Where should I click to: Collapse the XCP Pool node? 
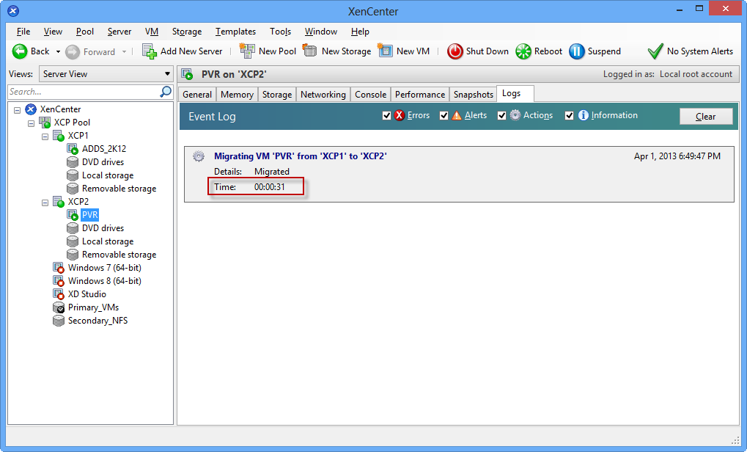pyautogui.click(x=31, y=123)
